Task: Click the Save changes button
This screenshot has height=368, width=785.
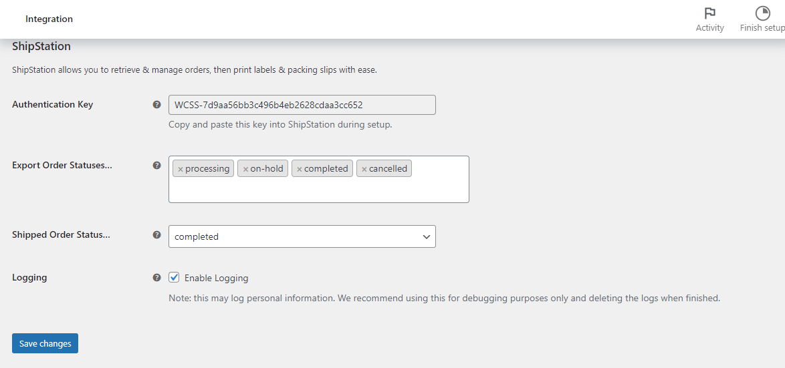Action: pyautogui.click(x=45, y=343)
